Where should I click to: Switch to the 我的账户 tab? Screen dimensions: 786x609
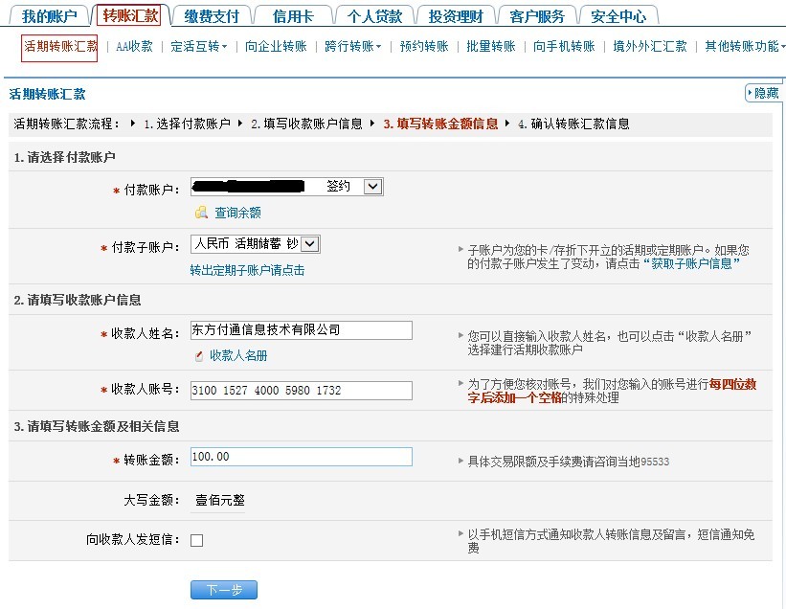tap(48, 16)
